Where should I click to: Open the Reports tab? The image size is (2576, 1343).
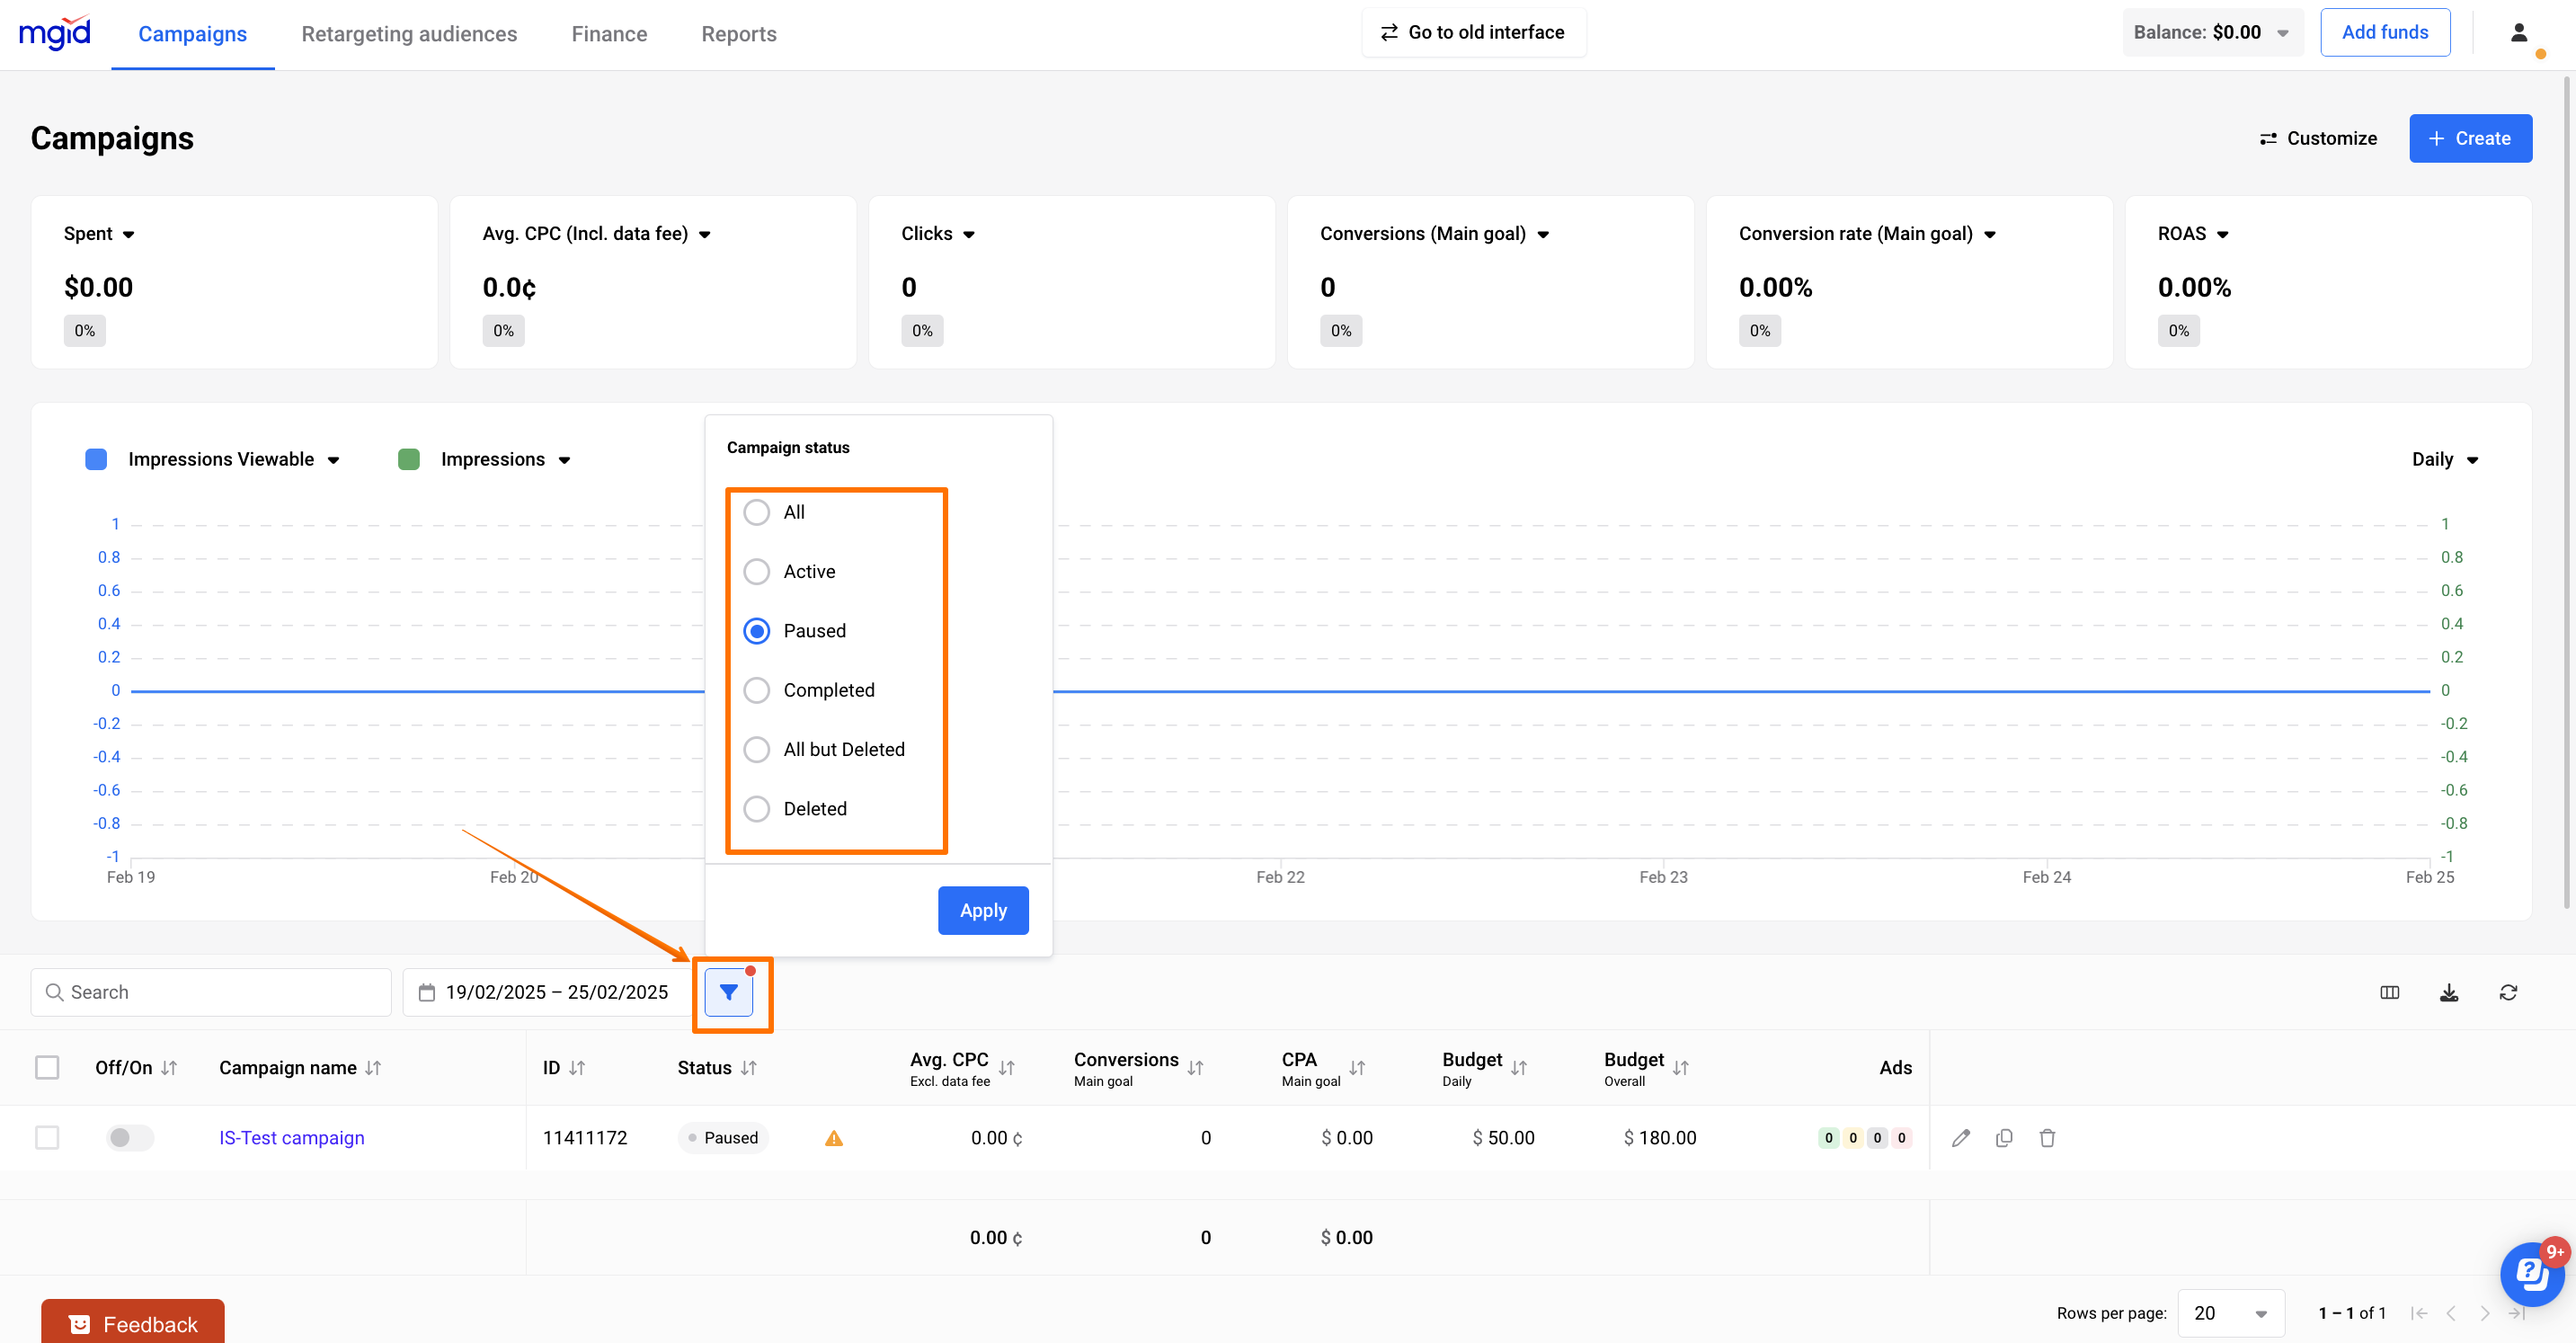coord(738,34)
